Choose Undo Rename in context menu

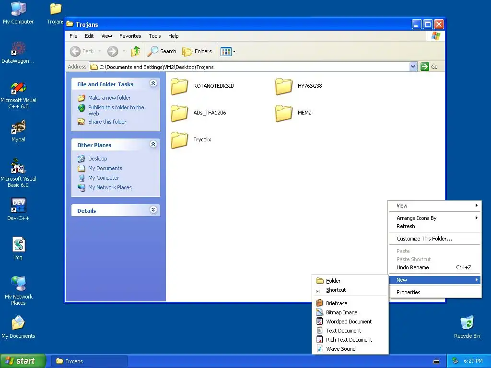[434, 267]
